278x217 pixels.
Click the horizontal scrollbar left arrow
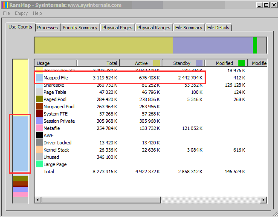point(38,200)
